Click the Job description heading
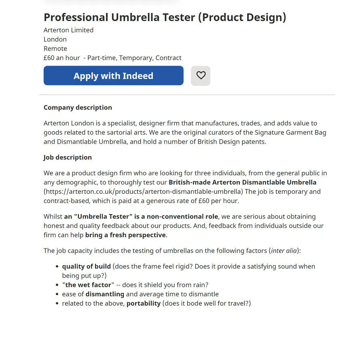 click(68, 157)
